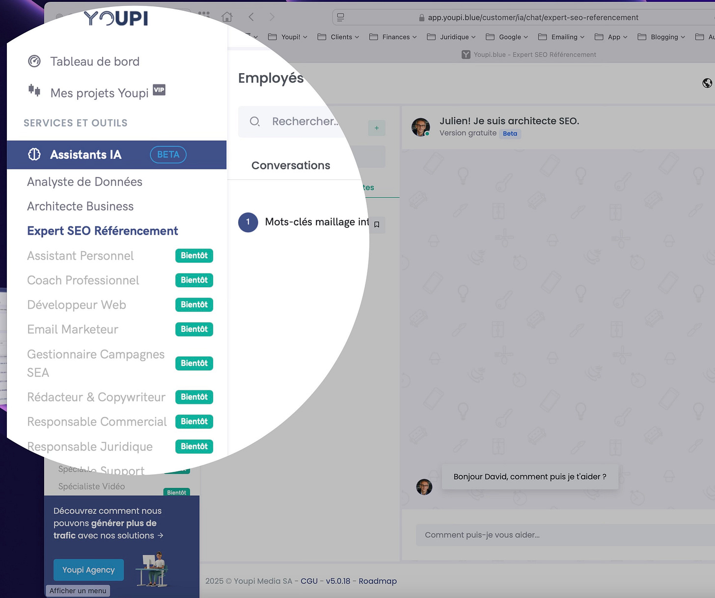Open the v5.0.18 version link
This screenshot has width=715, height=598.
[338, 581]
